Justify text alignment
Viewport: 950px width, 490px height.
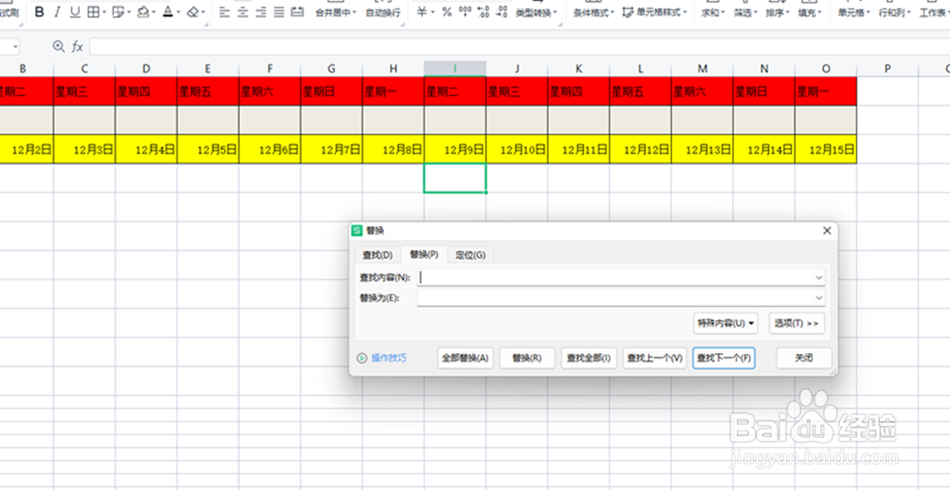279,12
